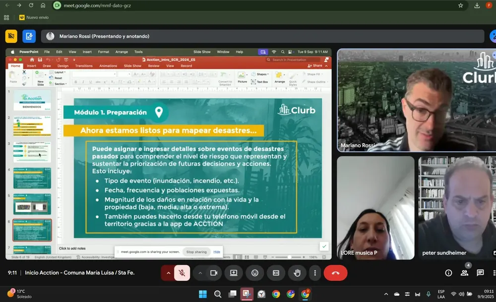
Task: Show the participants people panel
Action: point(464,273)
